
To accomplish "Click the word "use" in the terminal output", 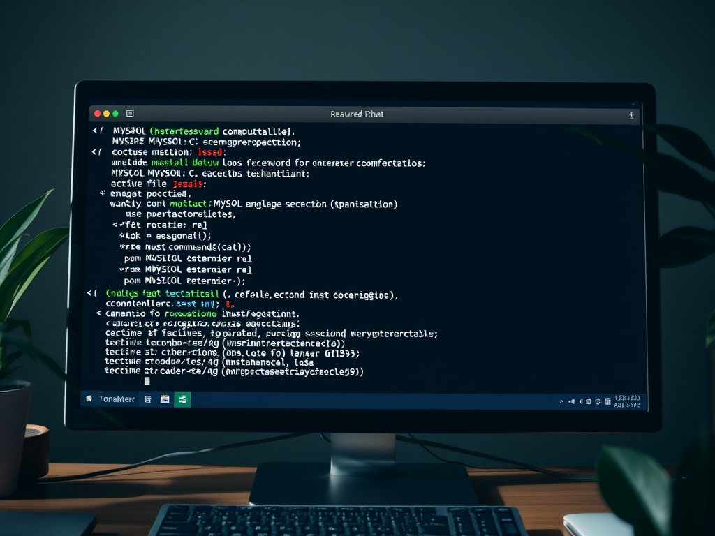I will (133, 214).
